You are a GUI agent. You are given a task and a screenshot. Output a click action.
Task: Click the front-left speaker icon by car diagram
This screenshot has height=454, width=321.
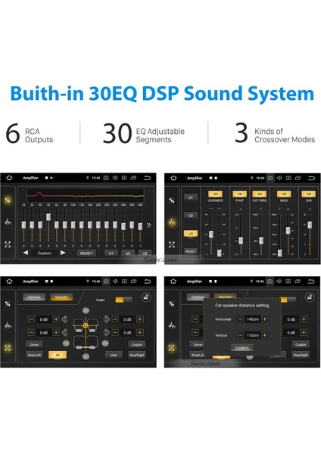point(64,319)
